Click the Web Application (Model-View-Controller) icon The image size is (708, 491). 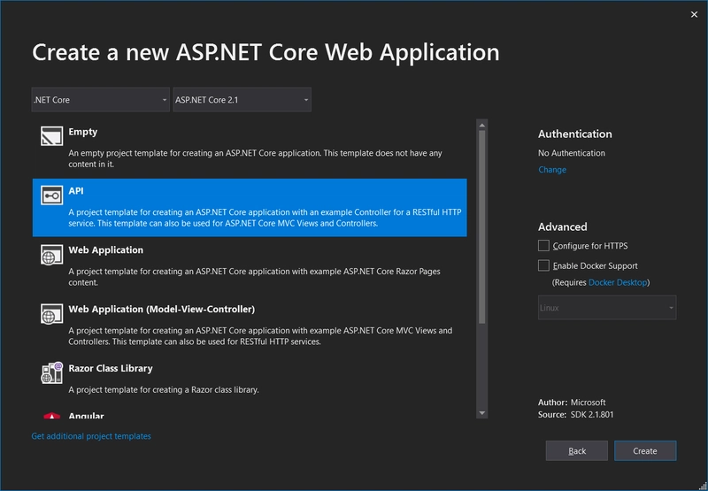coord(51,314)
